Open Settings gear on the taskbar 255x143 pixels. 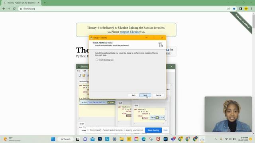tap(114, 139)
